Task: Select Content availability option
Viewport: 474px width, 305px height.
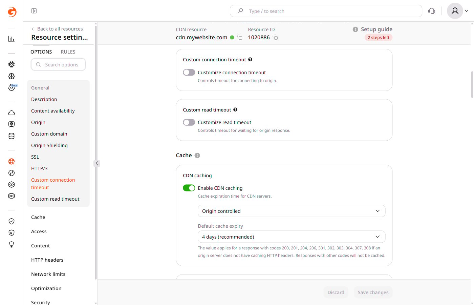Action: click(x=53, y=111)
